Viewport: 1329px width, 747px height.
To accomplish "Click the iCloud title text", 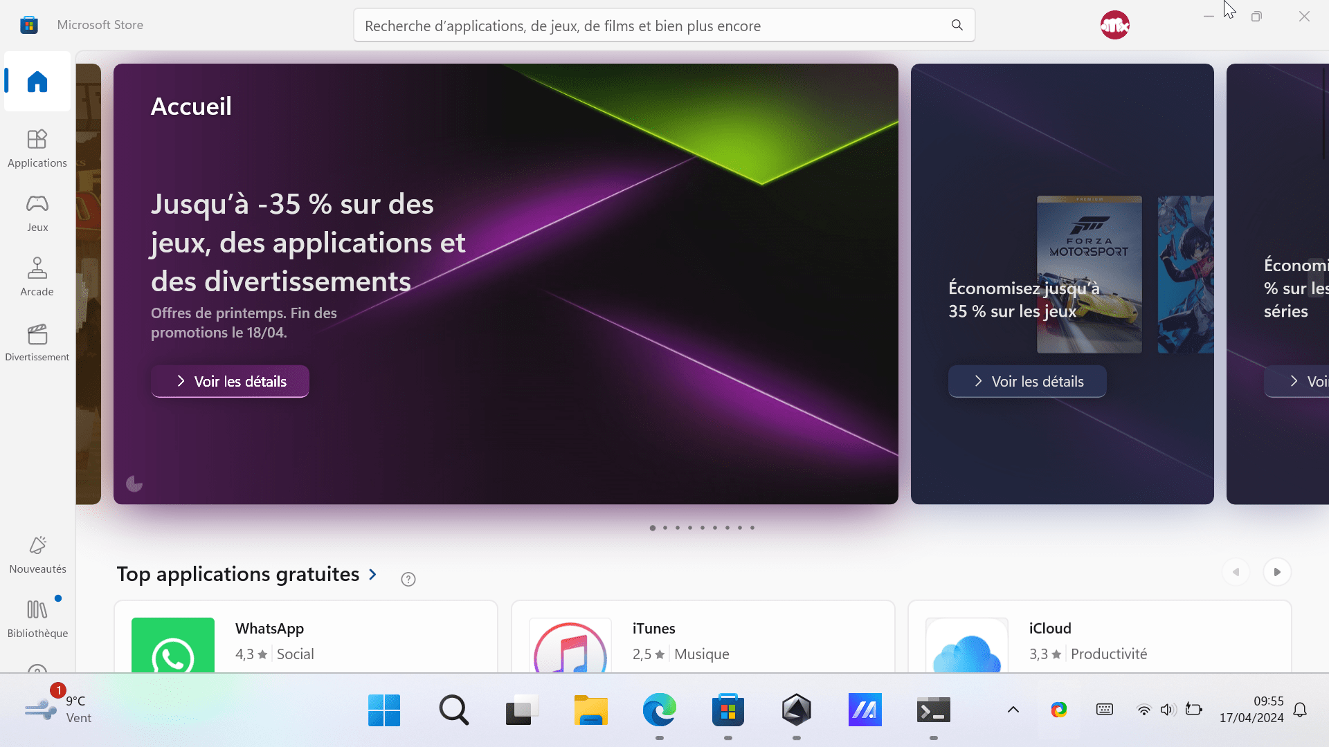I will pyautogui.click(x=1050, y=628).
